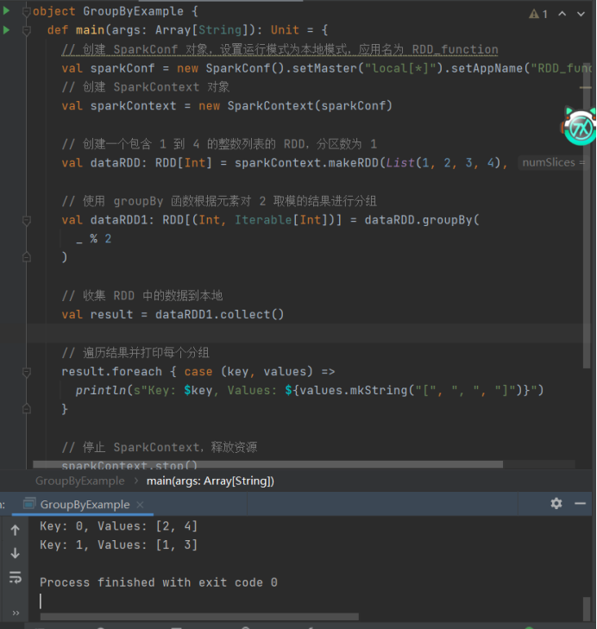Toggle soft-wrap in console output
Screen dimensions: 597x629
point(16,577)
